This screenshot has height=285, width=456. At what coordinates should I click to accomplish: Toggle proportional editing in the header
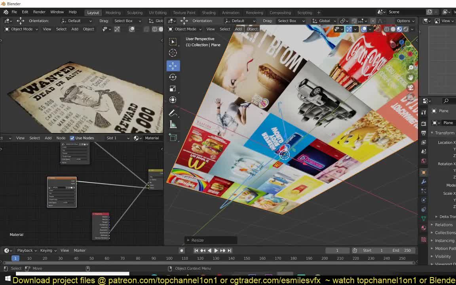click(x=373, y=21)
